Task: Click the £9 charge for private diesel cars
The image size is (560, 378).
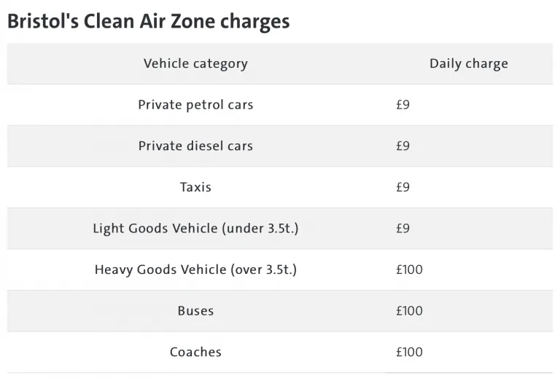Action: (403, 146)
